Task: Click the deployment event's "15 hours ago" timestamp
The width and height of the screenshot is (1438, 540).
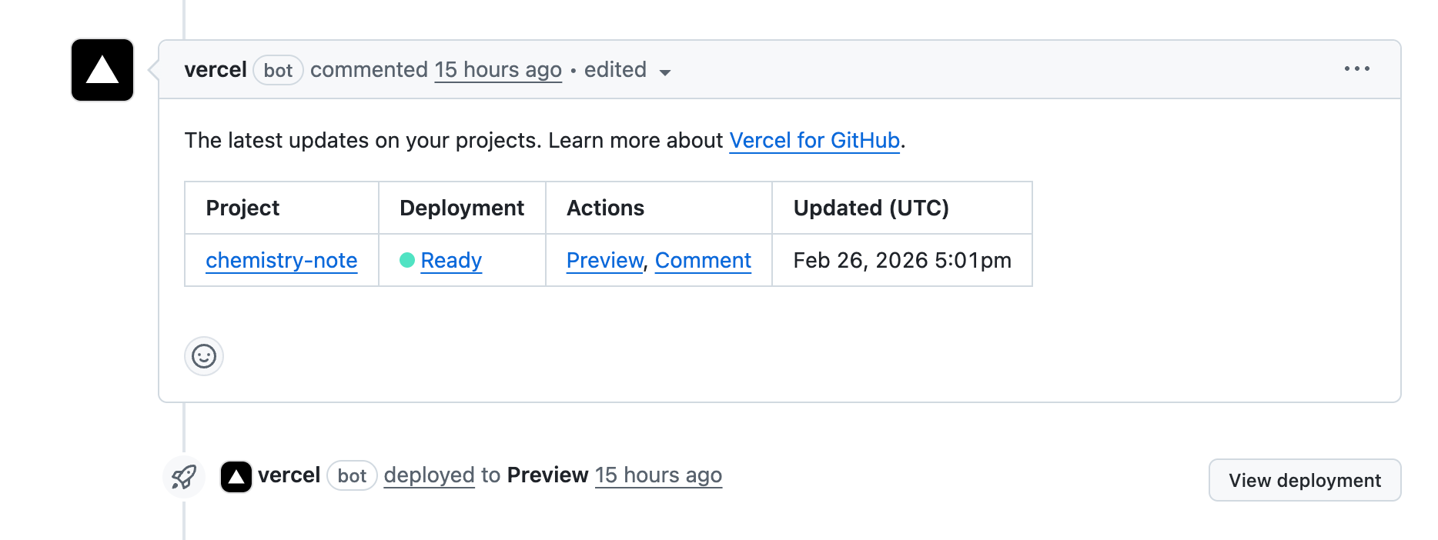Action: pyautogui.click(x=658, y=475)
